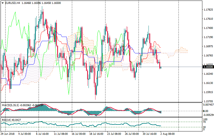Click the 18 Jul 16:00 time label
The height and width of the screenshot is (137, 214).
pos(96,134)
